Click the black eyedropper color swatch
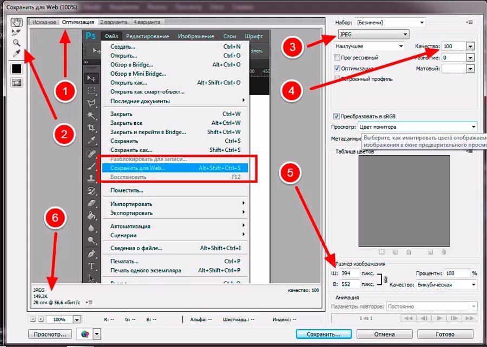The width and height of the screenshot is (487, 347). [x=16, y=69]
